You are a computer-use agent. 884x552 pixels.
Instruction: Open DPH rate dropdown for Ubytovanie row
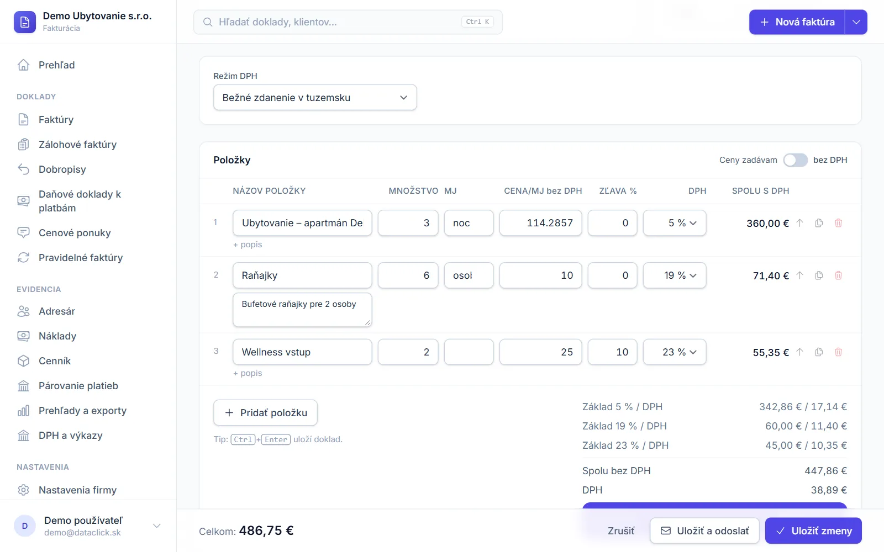[675, 223]
